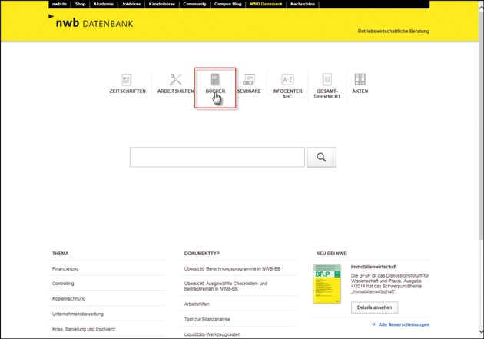The image size is (484, 339).
Task: Open the Gesamtübersicht icon
Action: (x=327, y=80)
